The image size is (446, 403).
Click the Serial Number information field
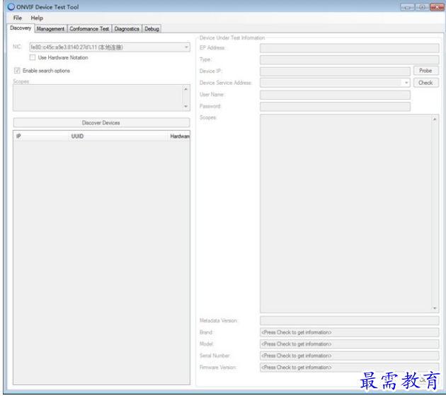pyautogui.click(x=349, y=356)
